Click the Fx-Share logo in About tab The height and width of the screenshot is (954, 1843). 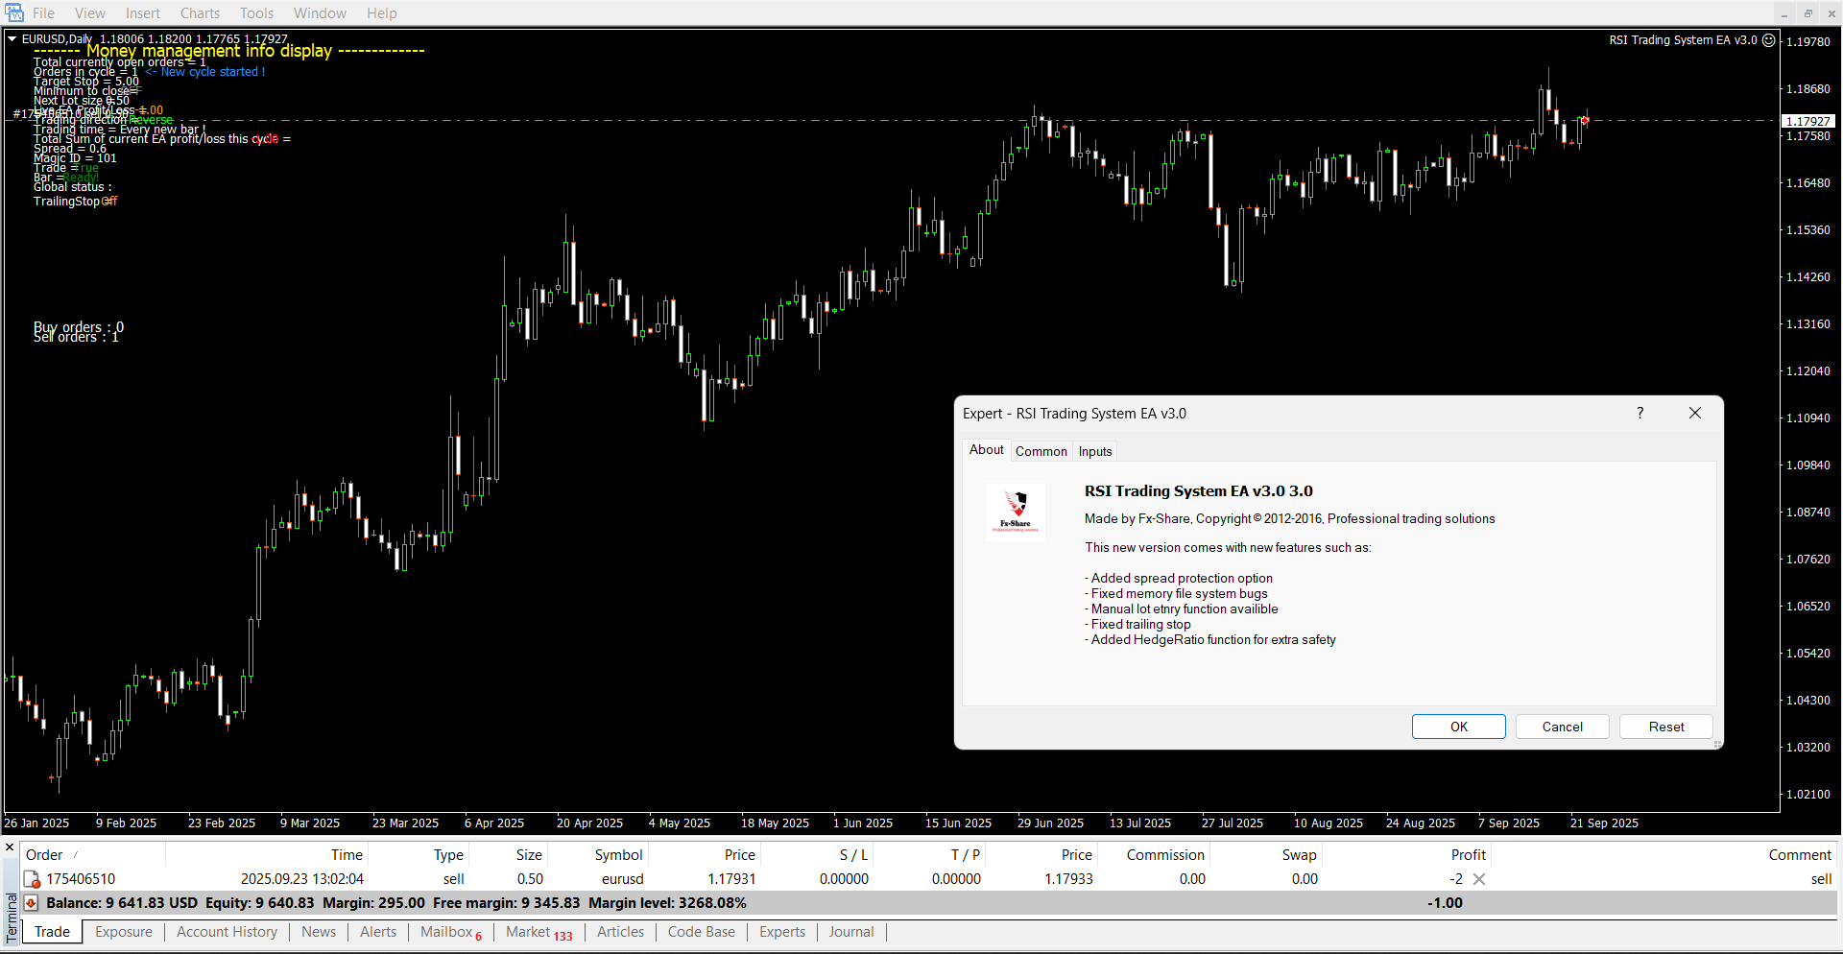coord(1016,512)
